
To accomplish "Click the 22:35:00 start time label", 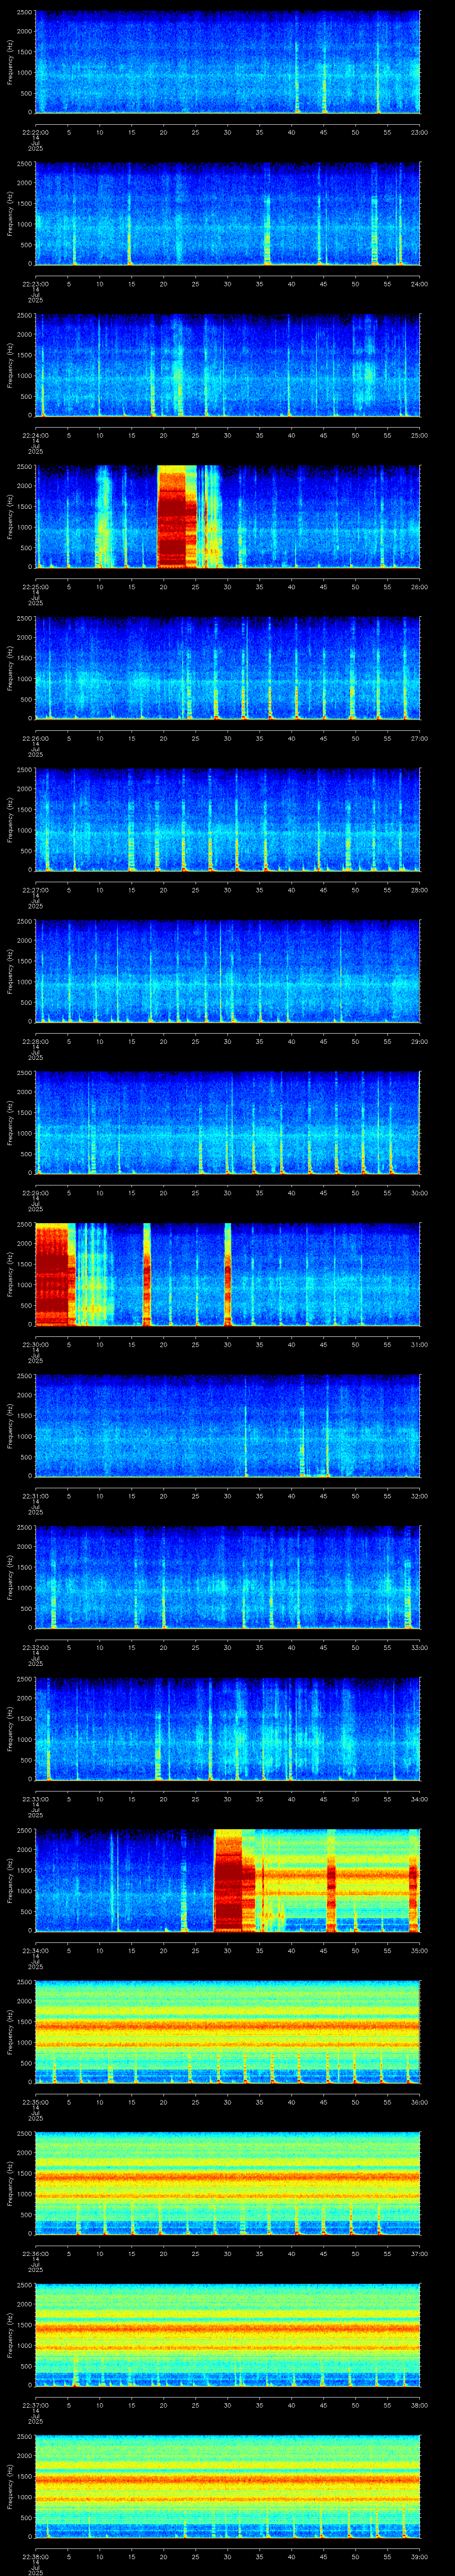I will [x=35, y=2102].
